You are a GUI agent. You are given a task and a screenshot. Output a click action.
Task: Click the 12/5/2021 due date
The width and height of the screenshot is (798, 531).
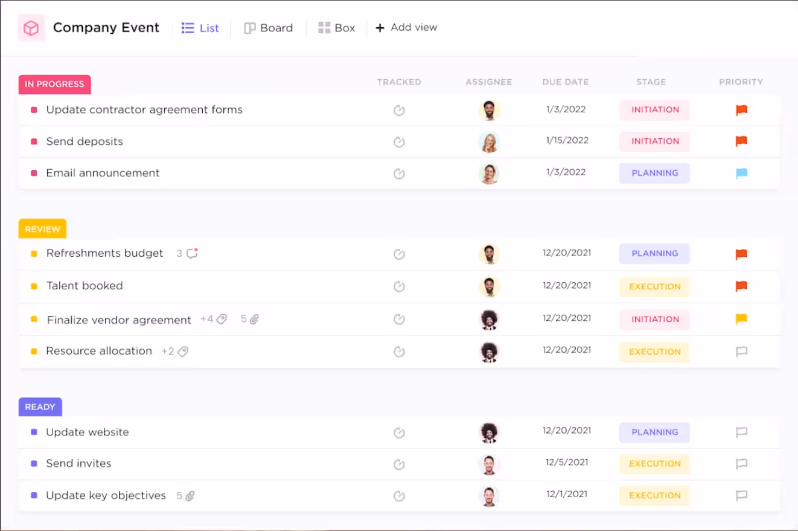pos(567,462)
